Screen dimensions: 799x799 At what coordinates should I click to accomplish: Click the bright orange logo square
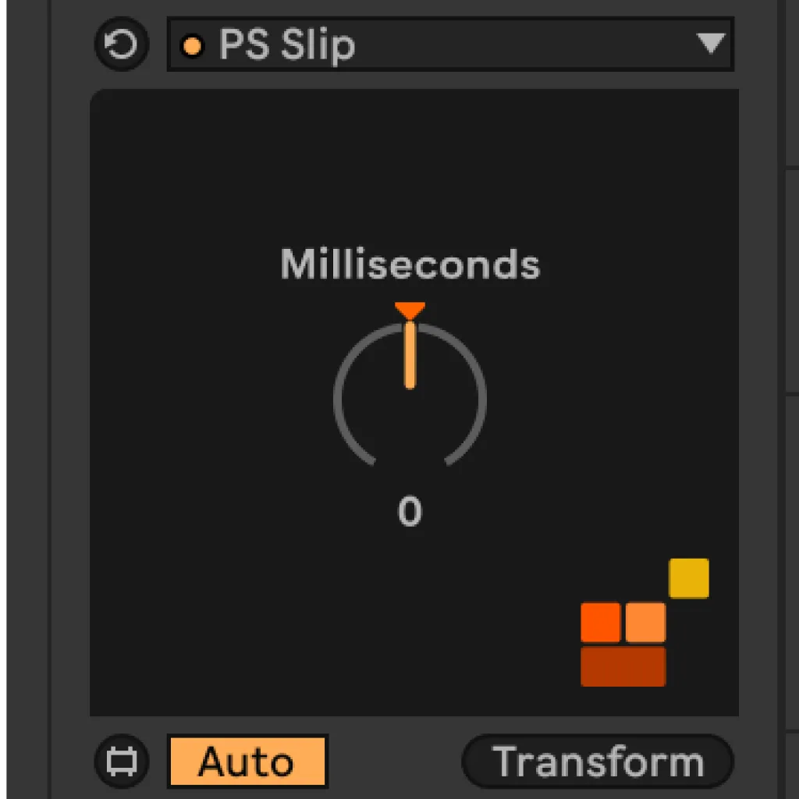(x=601, y=622)
